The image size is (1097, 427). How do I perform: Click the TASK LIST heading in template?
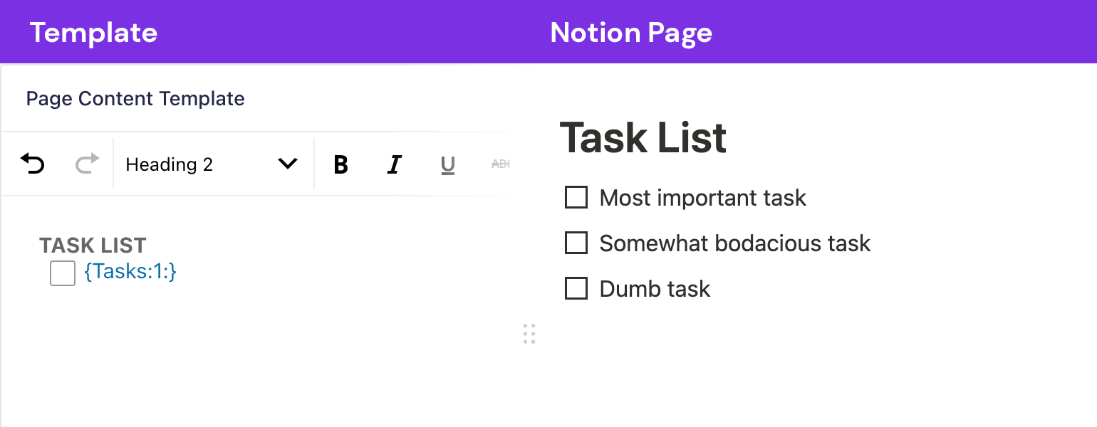(93, 246)
